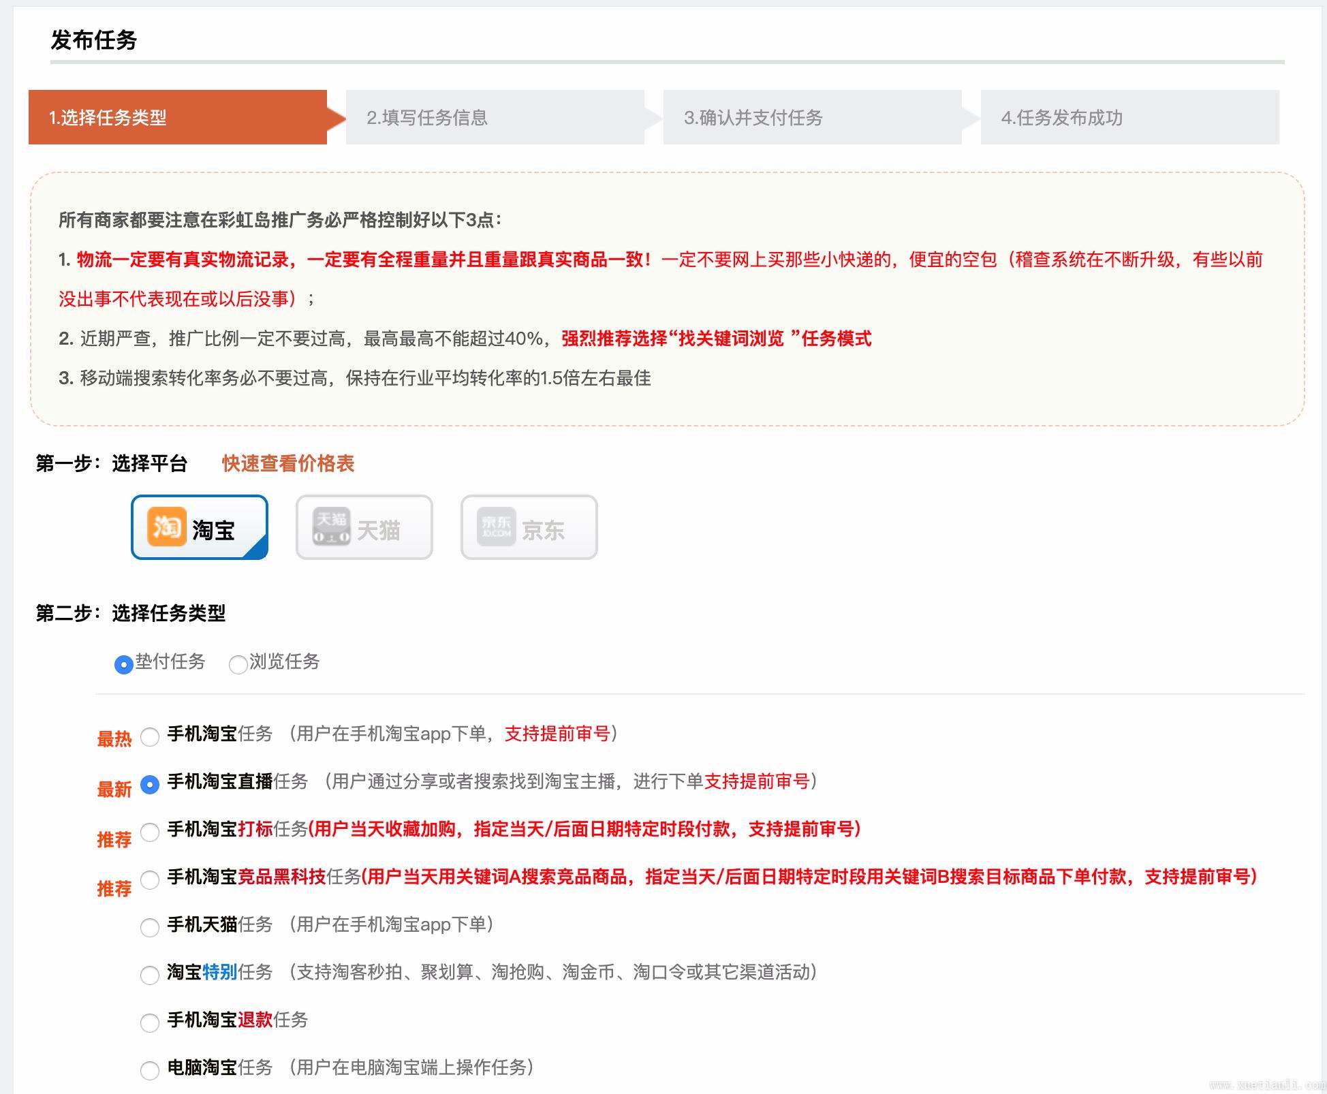Screen dimensions: 1327x1094
Task: Click the notice line about 移动端搜索转化率
Action: pyautogui.click(x=355, y=378)
